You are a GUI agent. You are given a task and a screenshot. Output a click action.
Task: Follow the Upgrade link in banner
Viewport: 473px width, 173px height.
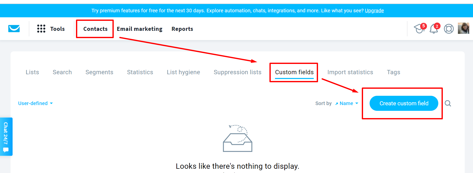(374, 11)
